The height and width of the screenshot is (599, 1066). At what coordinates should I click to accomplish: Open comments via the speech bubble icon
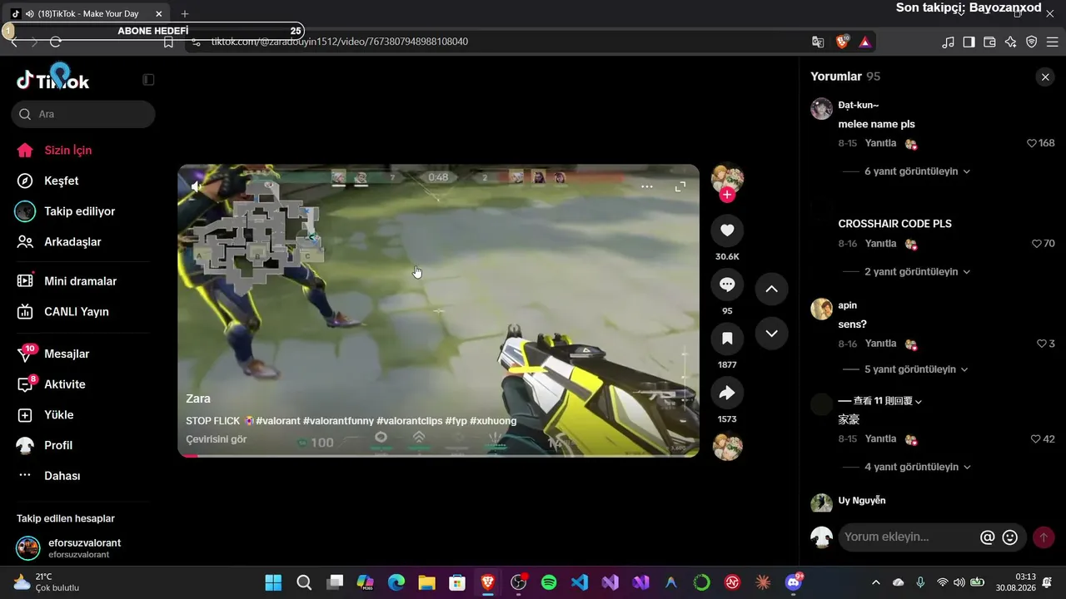tap(727, 285)
